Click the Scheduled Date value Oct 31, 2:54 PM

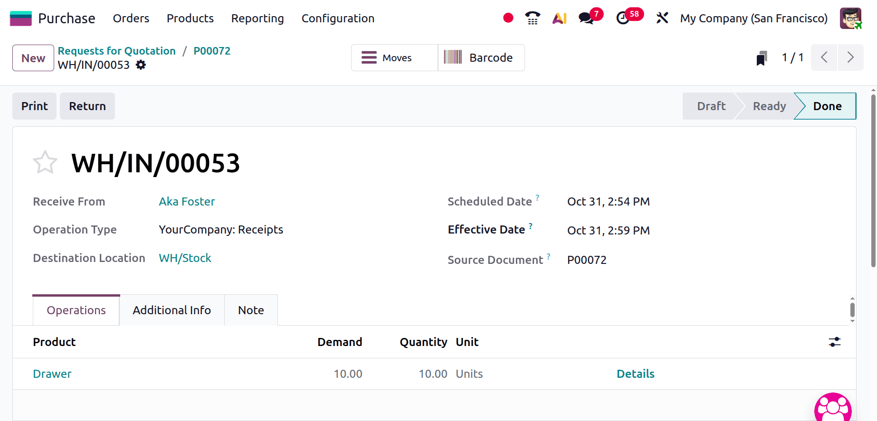click(608, 202)
